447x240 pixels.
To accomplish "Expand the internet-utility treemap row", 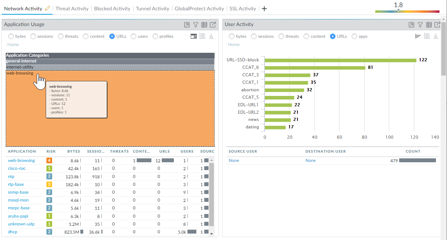I will pos(110,67).
